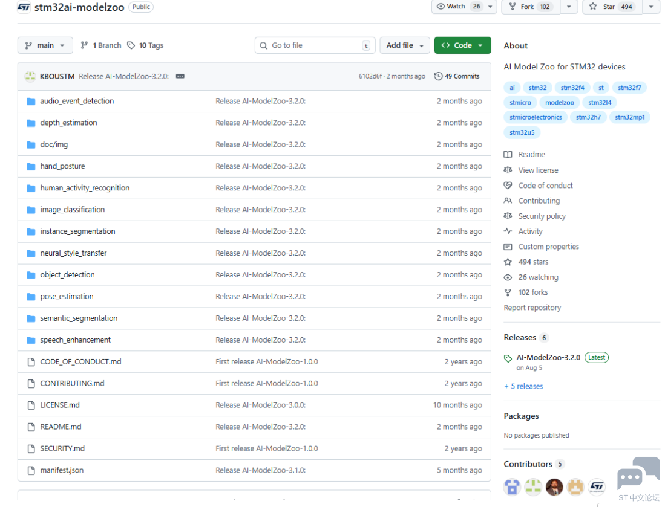Click the audio_event_detection folder icon
Screen dimensions: 665x507
[31, 102]
